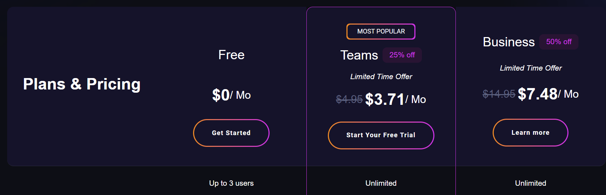Select the Business plan heading
This screenshot has width=606, height=195.
(x=509, y=42)
